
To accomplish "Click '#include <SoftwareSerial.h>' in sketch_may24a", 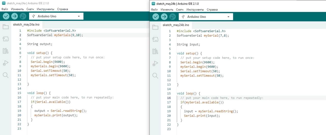I will [x=52, y=31].
